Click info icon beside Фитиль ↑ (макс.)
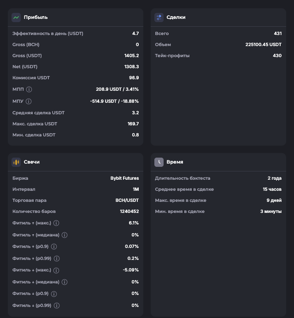The height and width of the screenshot is (318, 294). pyautogui.click(x=56, y=223)
